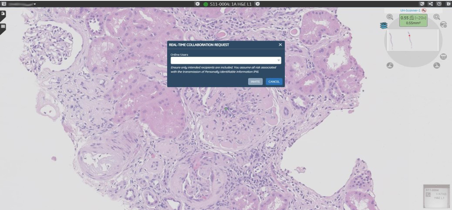Go to previous slide arrow

(198, 4)
